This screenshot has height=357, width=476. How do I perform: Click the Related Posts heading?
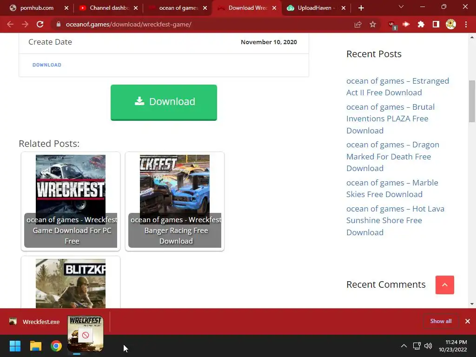click(49, 143)
